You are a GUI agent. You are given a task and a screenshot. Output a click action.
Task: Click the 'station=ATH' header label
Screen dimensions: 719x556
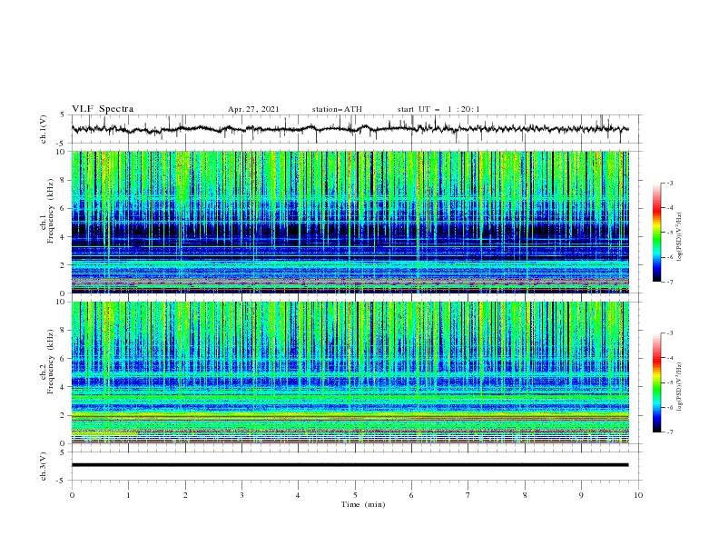[x=337, y=109]
